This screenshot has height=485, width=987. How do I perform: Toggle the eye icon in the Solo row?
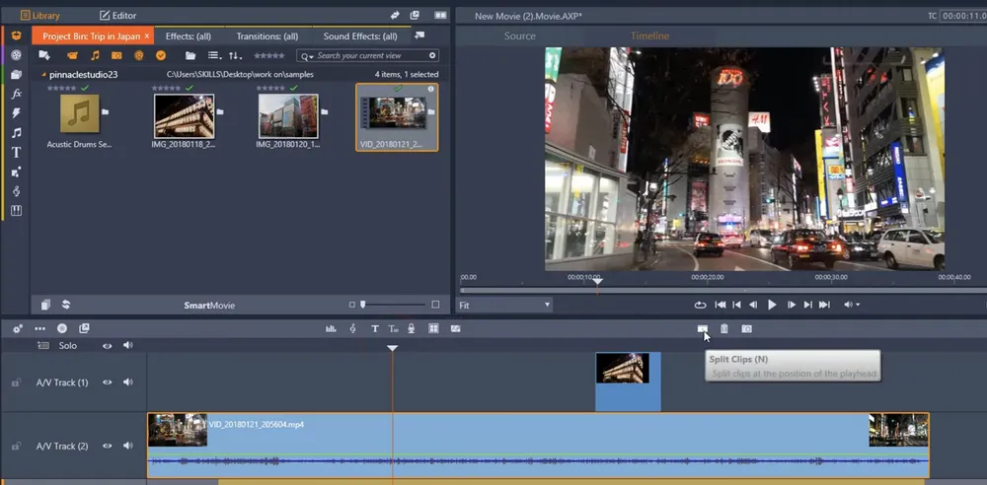click(107, 345)
